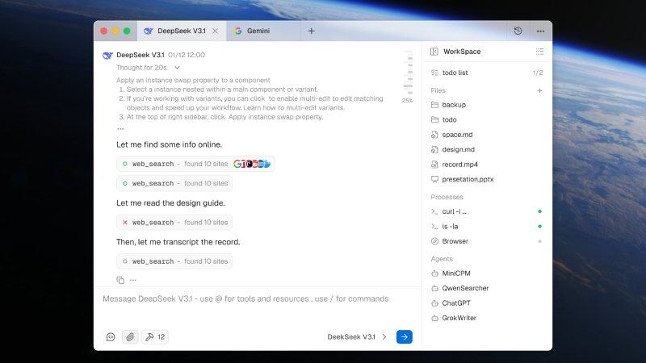This screenshot has width=646, height=363.
Task: Open the tools button showing 12
Action: point(155,337)
